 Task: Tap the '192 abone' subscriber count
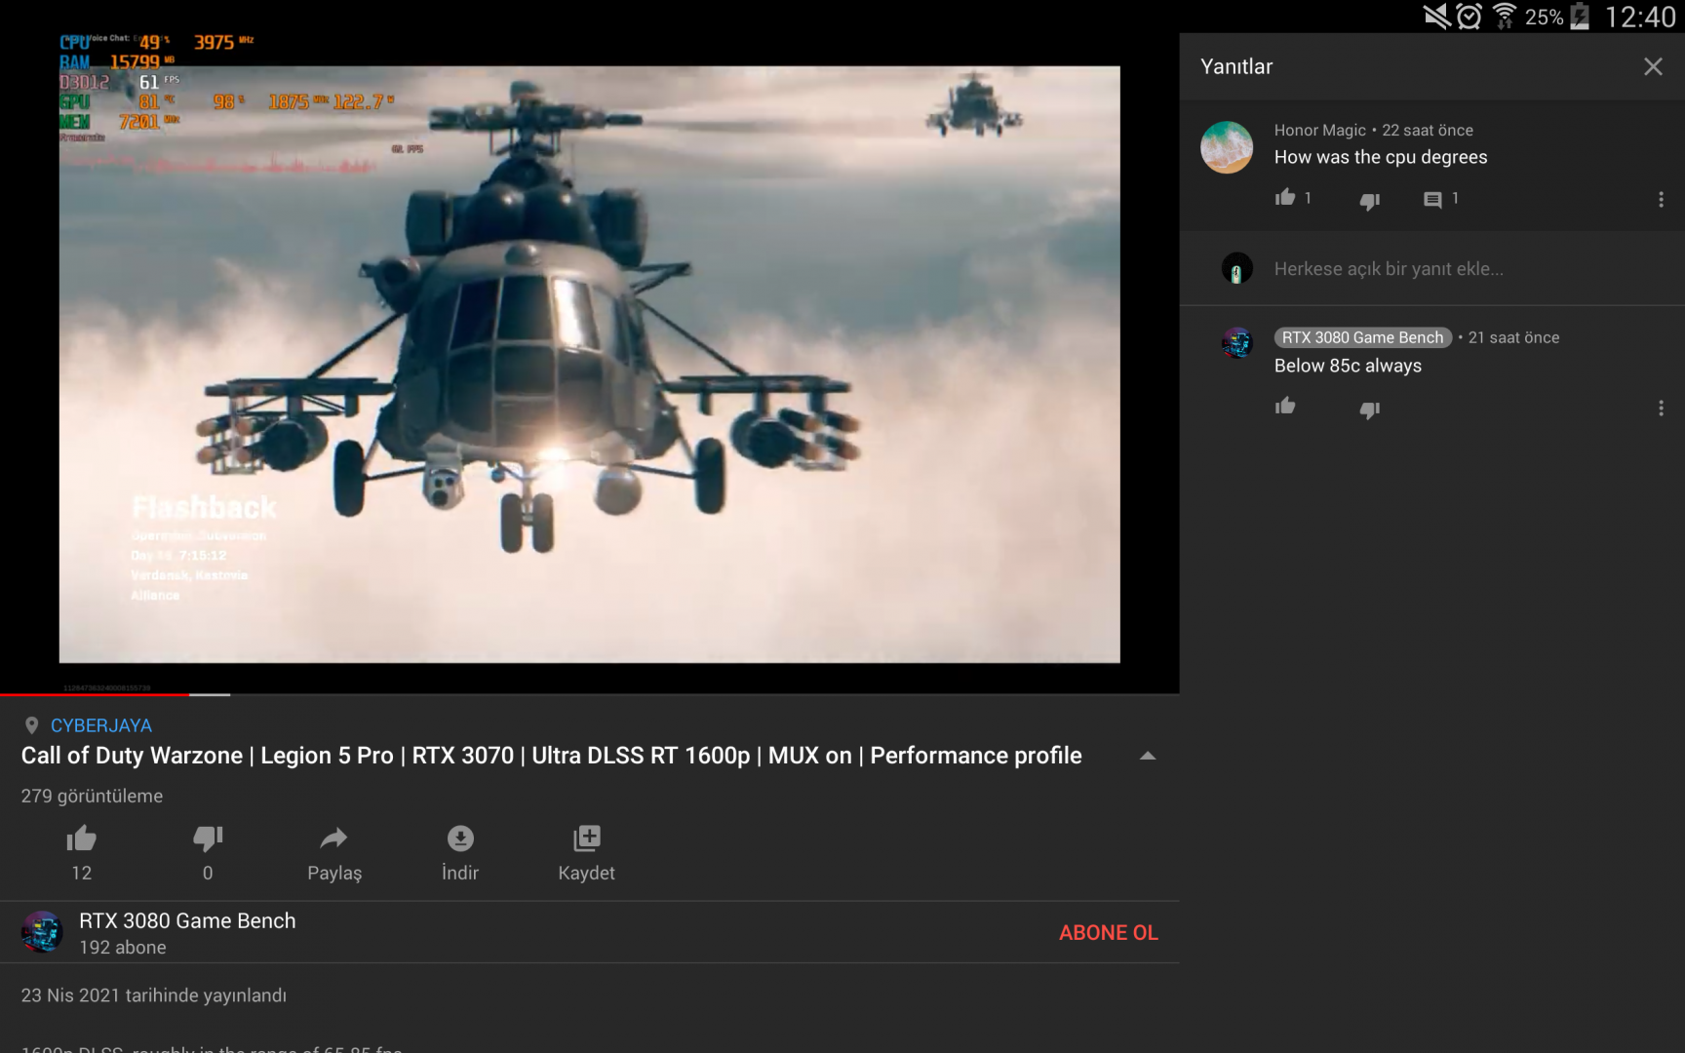coord(123,948)
